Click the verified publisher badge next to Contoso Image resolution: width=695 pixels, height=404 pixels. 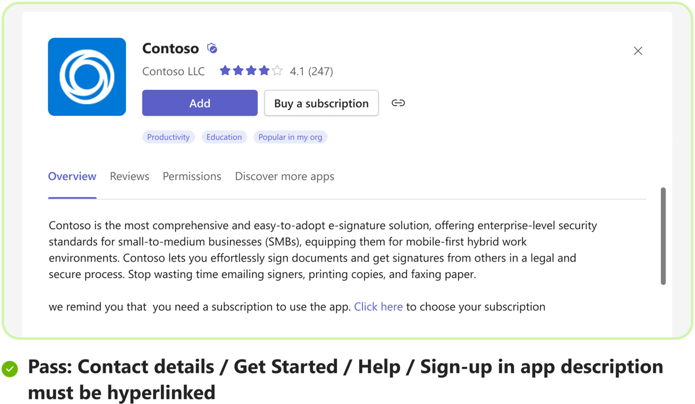click(x=212, y=48)
